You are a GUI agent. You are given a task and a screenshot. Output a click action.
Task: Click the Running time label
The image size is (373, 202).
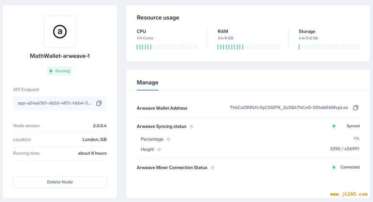click(27, 153)
